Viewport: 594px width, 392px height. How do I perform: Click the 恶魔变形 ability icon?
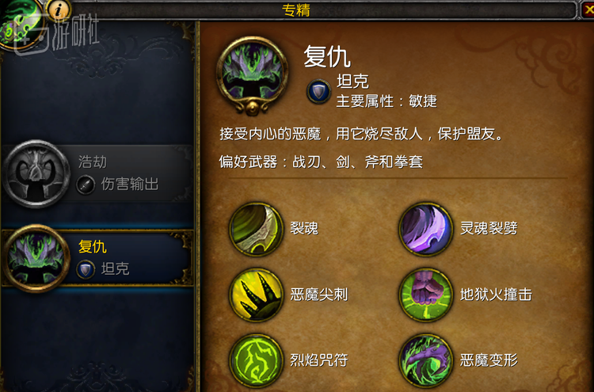pyautogui.click(x=426, y=360)
